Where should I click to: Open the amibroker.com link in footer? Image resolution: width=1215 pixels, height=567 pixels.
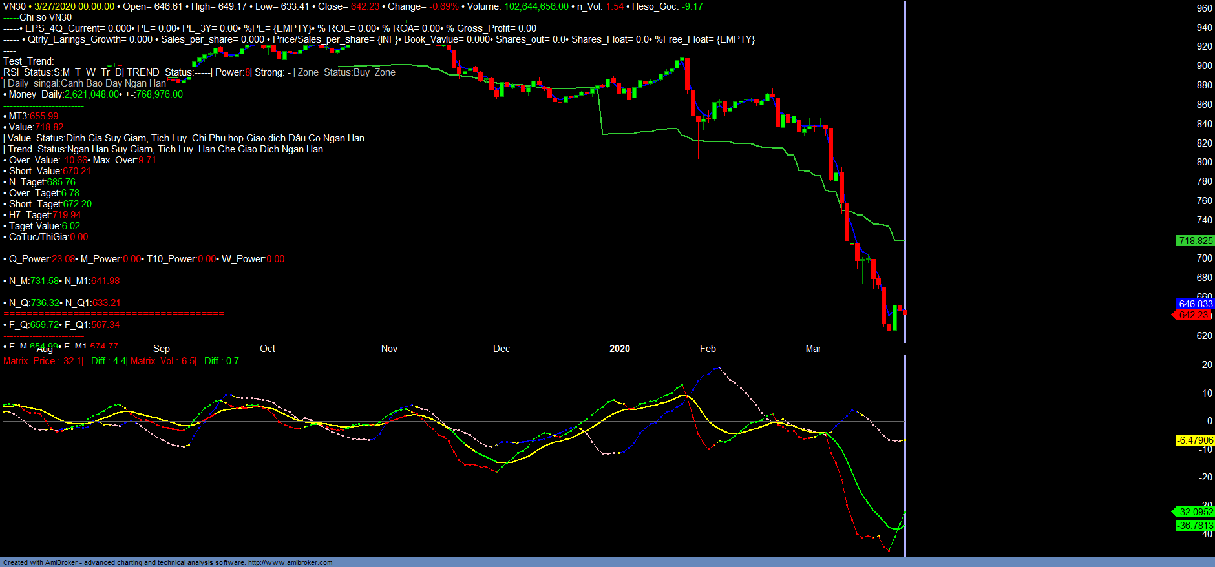(x=290, y=562)
